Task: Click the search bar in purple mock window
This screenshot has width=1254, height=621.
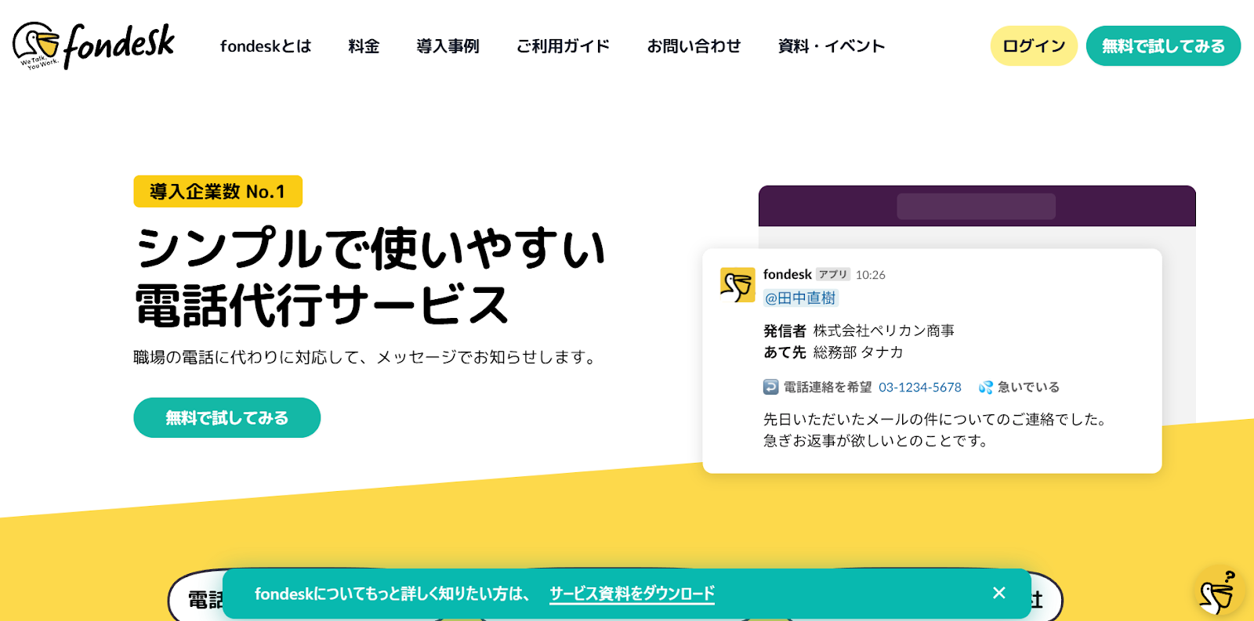Action: tap(976, 206)
